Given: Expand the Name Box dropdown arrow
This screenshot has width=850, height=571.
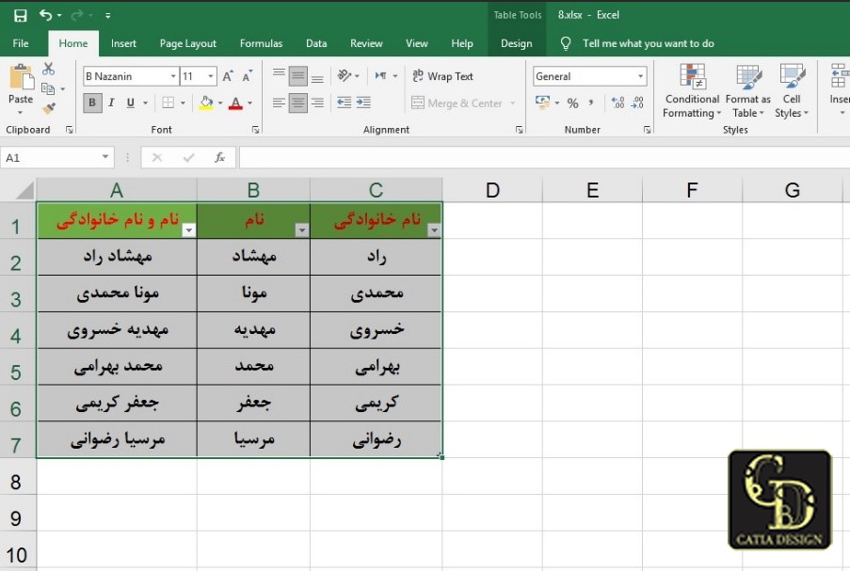Looking at the screenshot, I should click(x=105, y=157).
